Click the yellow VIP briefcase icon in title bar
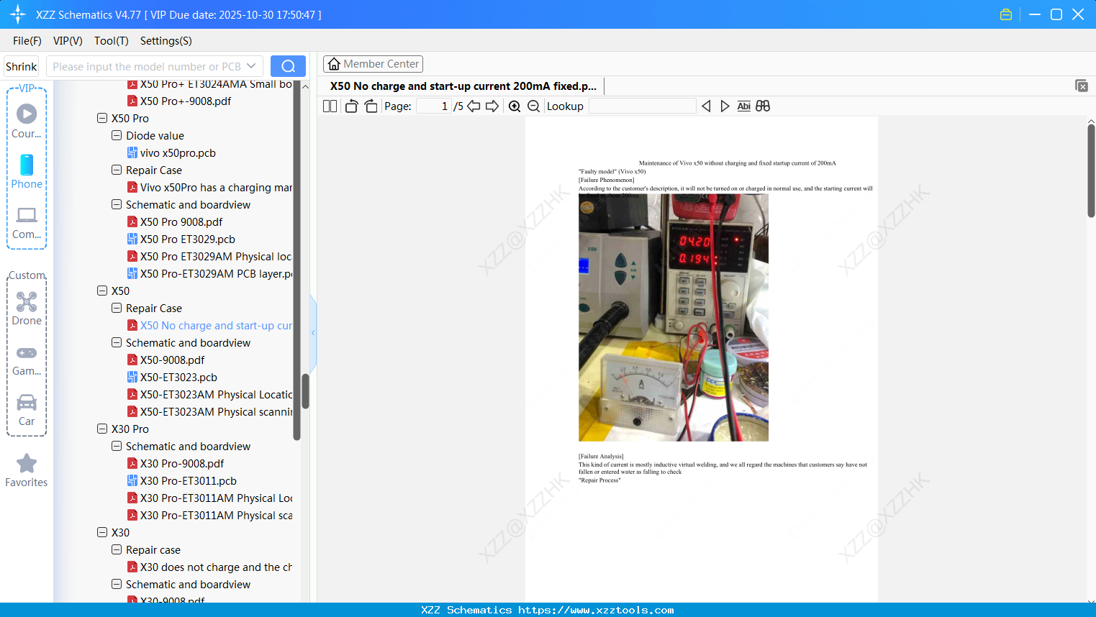 pos(1006,14)
